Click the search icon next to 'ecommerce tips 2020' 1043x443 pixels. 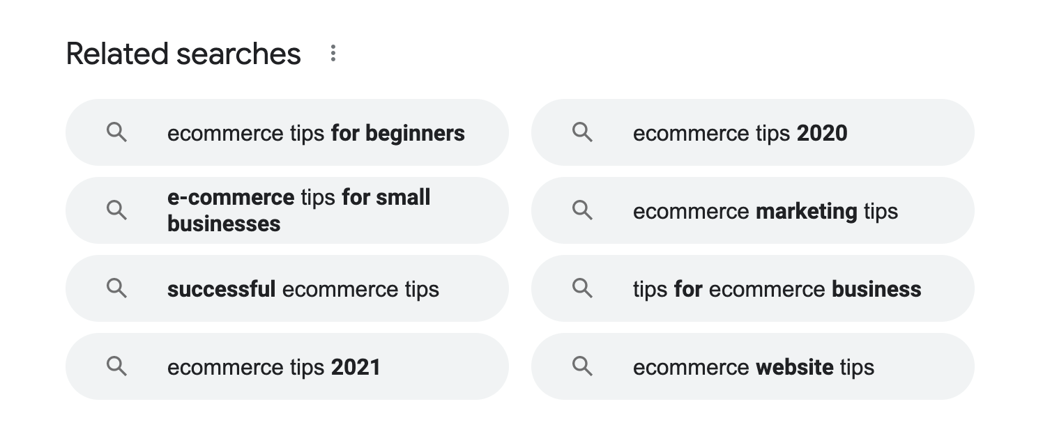(582, 132)
